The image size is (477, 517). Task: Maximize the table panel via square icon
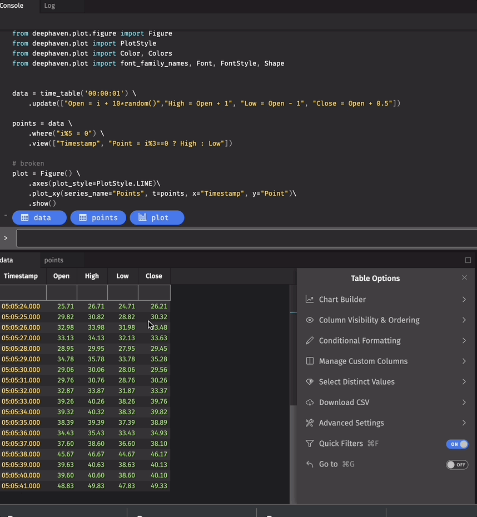point(468,260)
